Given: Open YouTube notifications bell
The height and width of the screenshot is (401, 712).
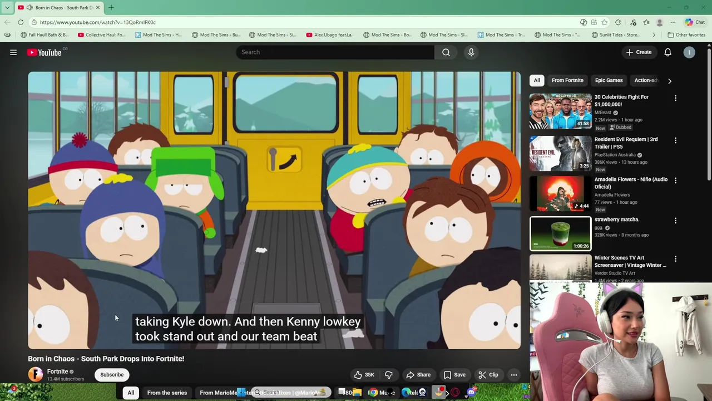Looking at the screenshot, I should (667, 52).
